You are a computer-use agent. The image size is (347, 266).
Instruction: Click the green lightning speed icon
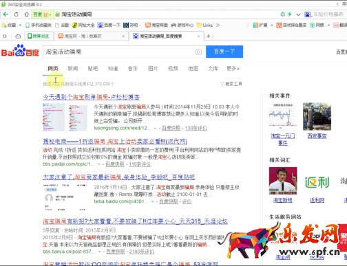290,14
